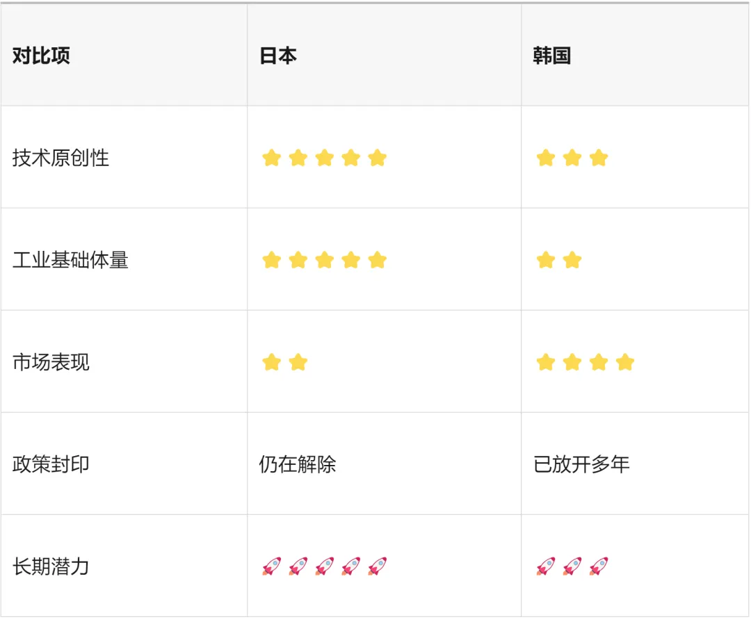Image resolution: width=751 pixels, height=622 pixels.
Task: Click the 仍在解除 cell text
Action: tap(298, 464)
